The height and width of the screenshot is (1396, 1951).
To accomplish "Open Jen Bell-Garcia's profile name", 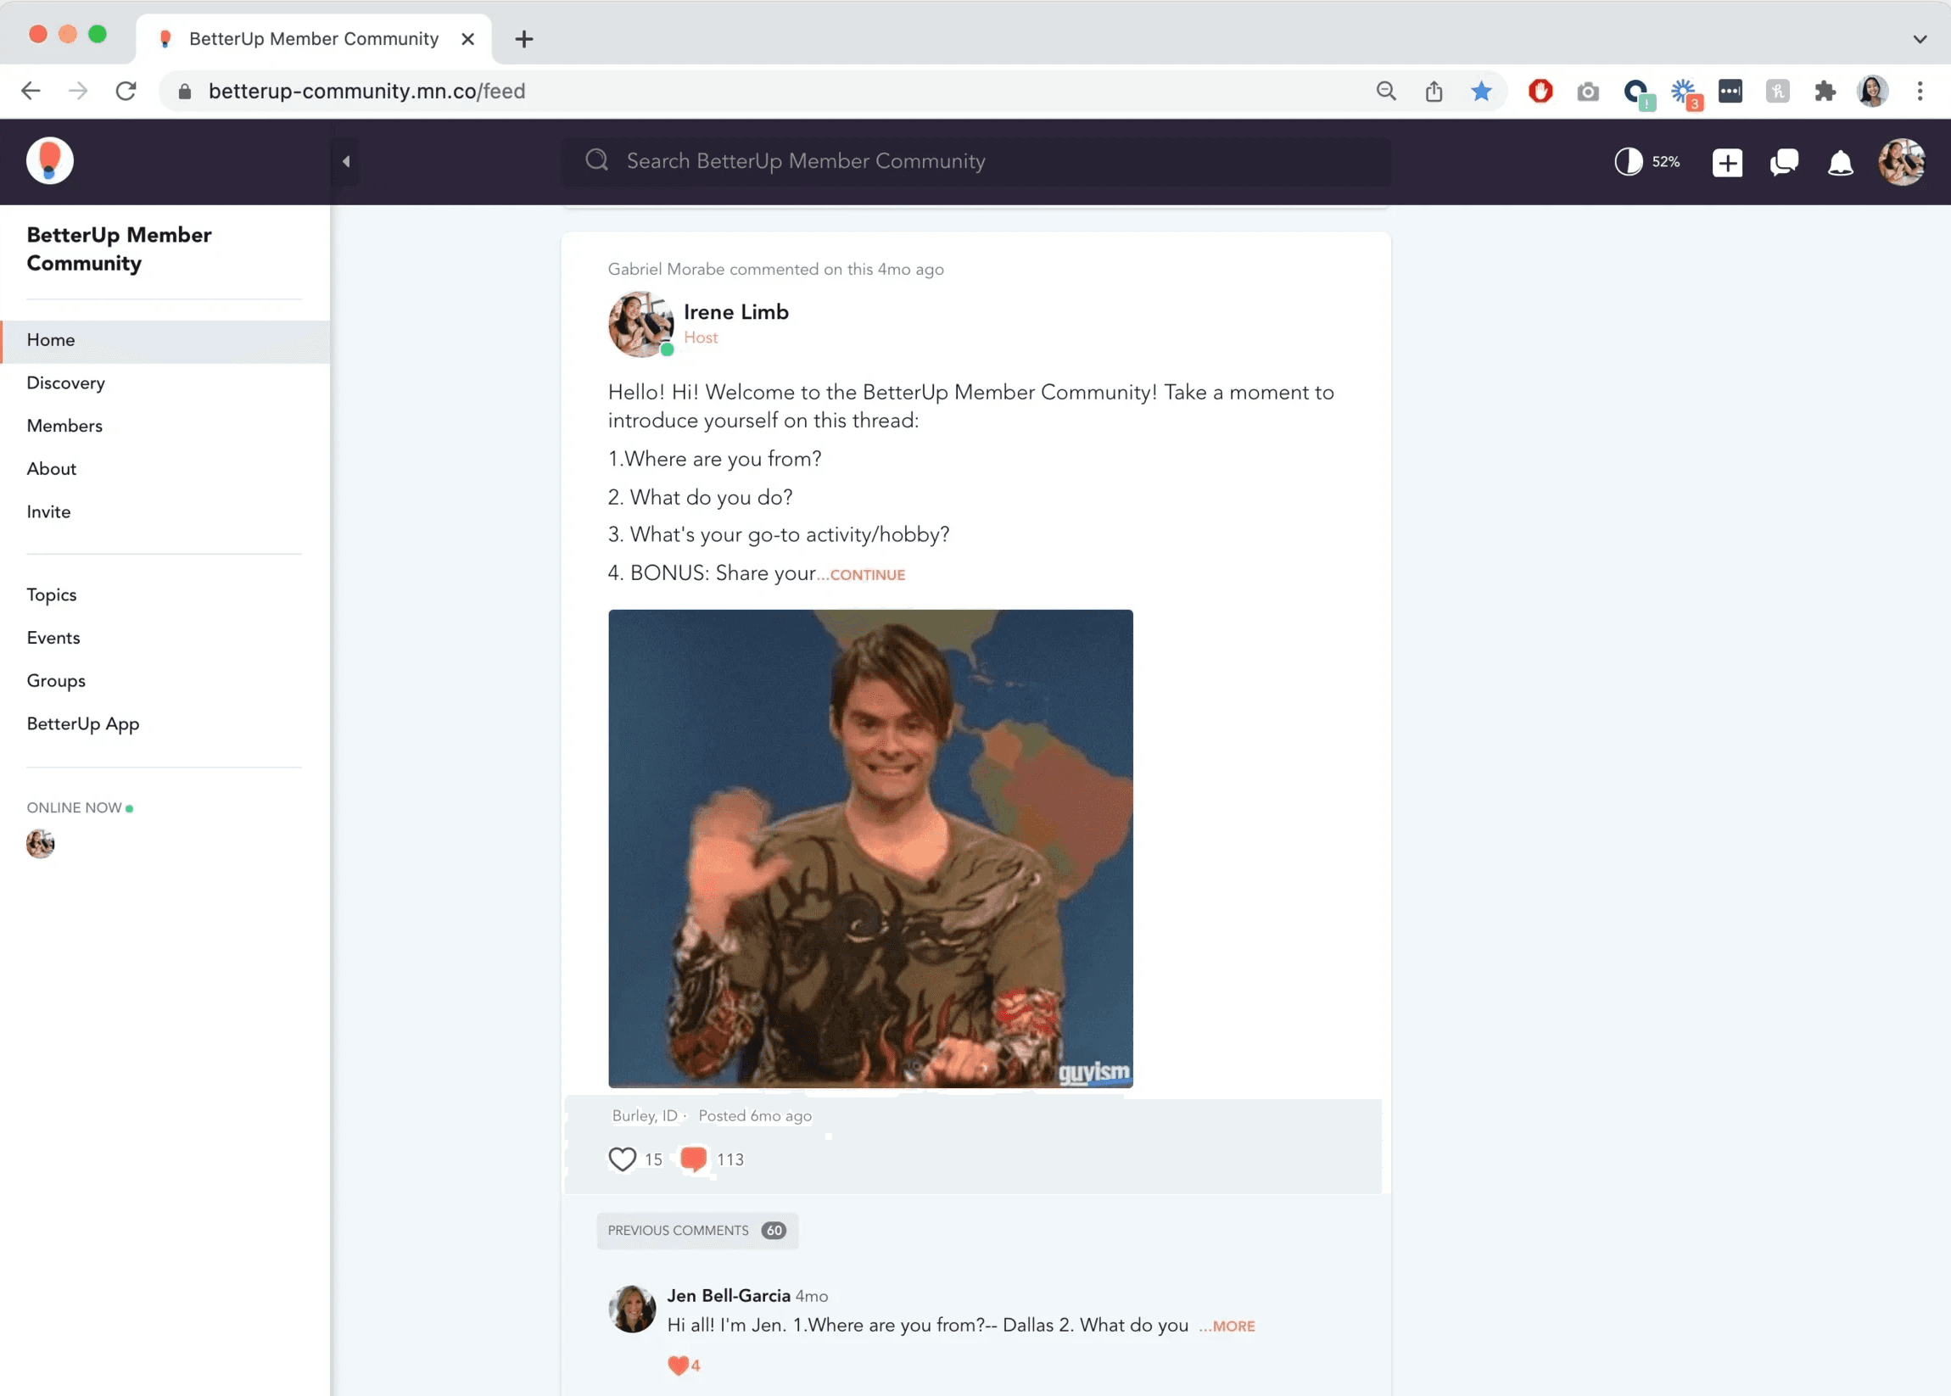I will coord(729,1296).
